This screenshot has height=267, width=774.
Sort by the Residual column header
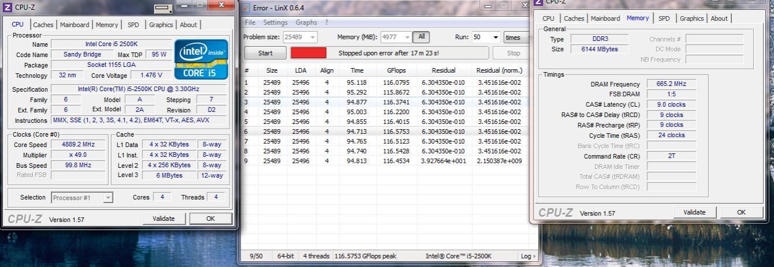443,70
